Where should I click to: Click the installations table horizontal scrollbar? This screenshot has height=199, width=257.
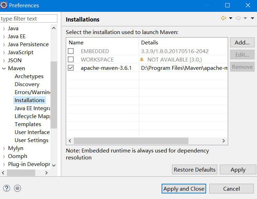coord(131,141)
